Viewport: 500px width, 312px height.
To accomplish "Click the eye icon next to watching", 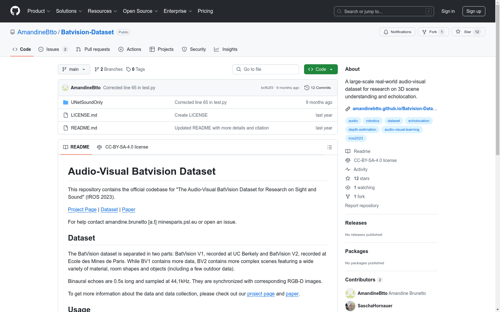I will click(348, 188).
